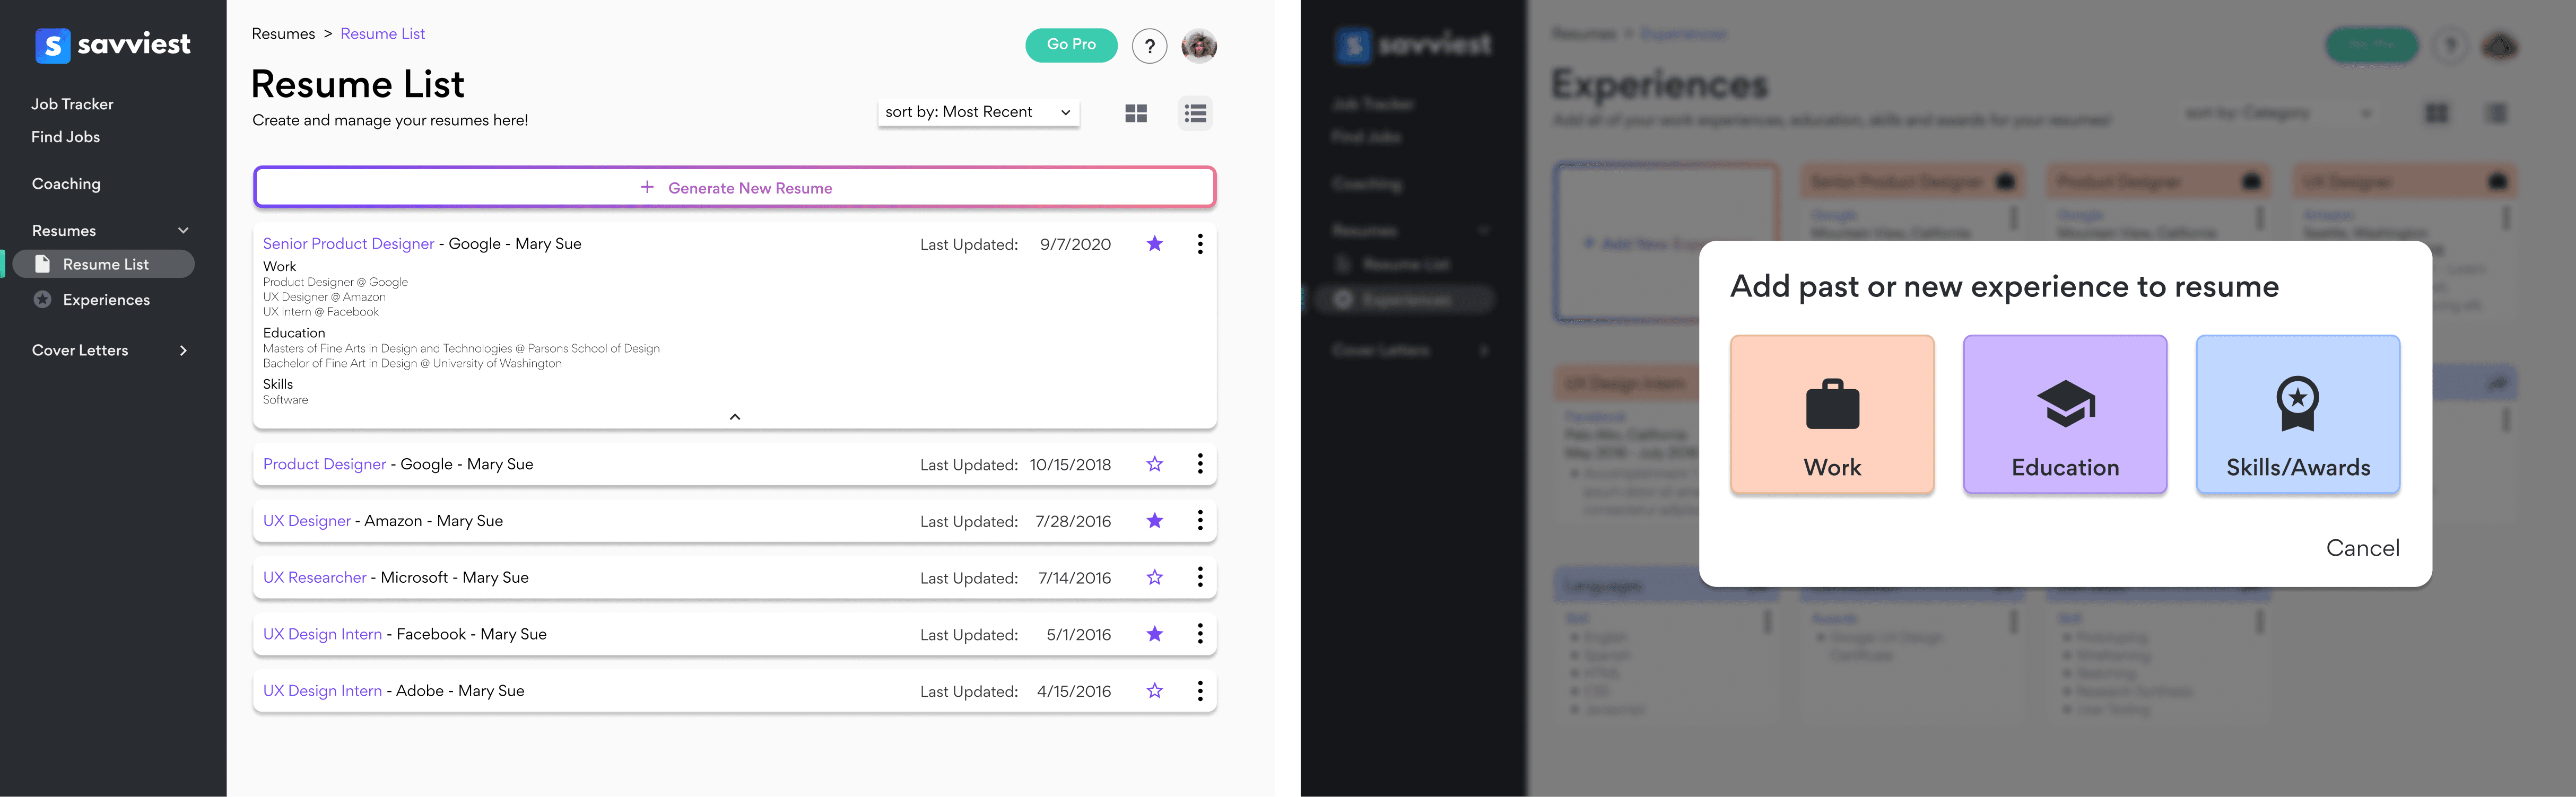This screenshot has width=2576, height=797.
Task: Choose the Work briefcase card
Action: coord(1831,414)
